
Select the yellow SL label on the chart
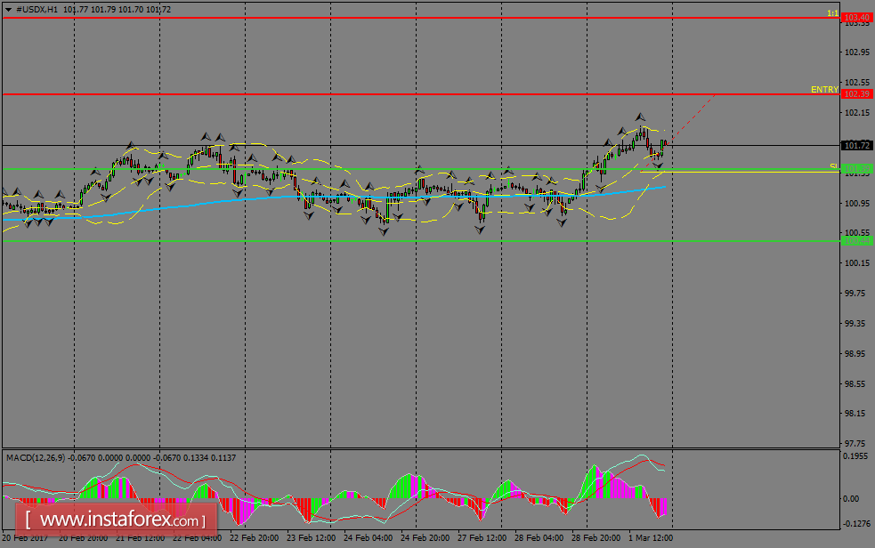coord(835,165)
